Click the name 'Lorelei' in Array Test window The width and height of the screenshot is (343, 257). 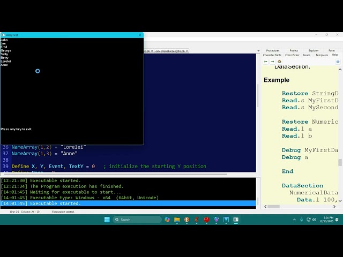(5, 62)
